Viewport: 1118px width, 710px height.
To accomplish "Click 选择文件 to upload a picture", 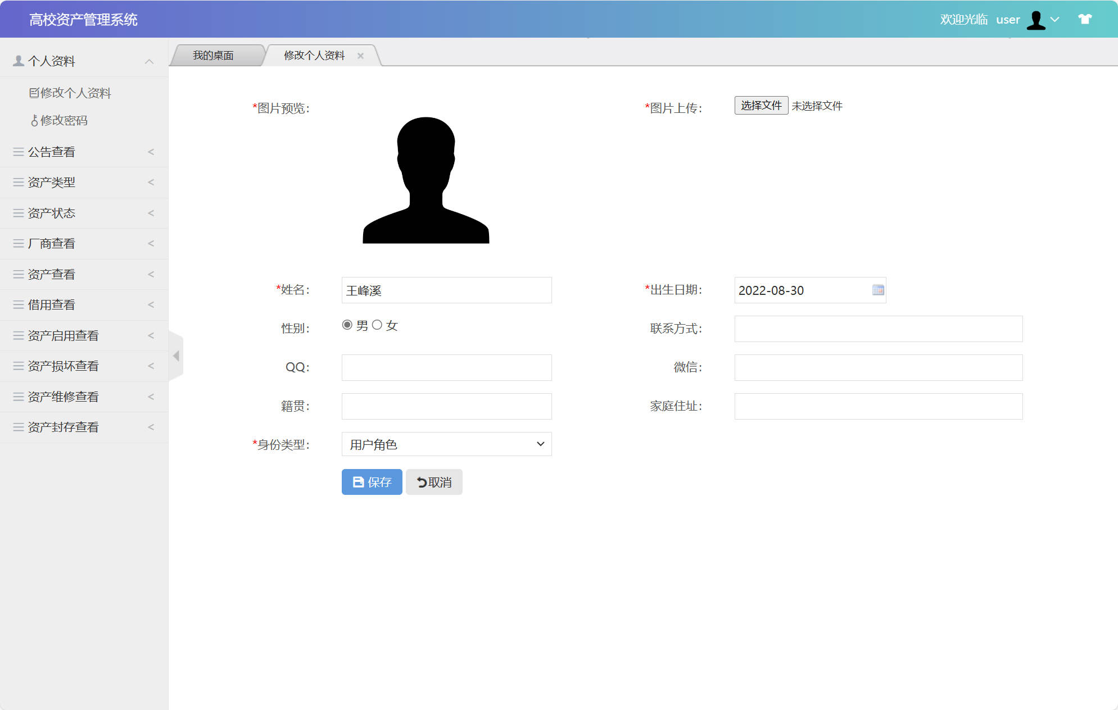I will point(761,105).
